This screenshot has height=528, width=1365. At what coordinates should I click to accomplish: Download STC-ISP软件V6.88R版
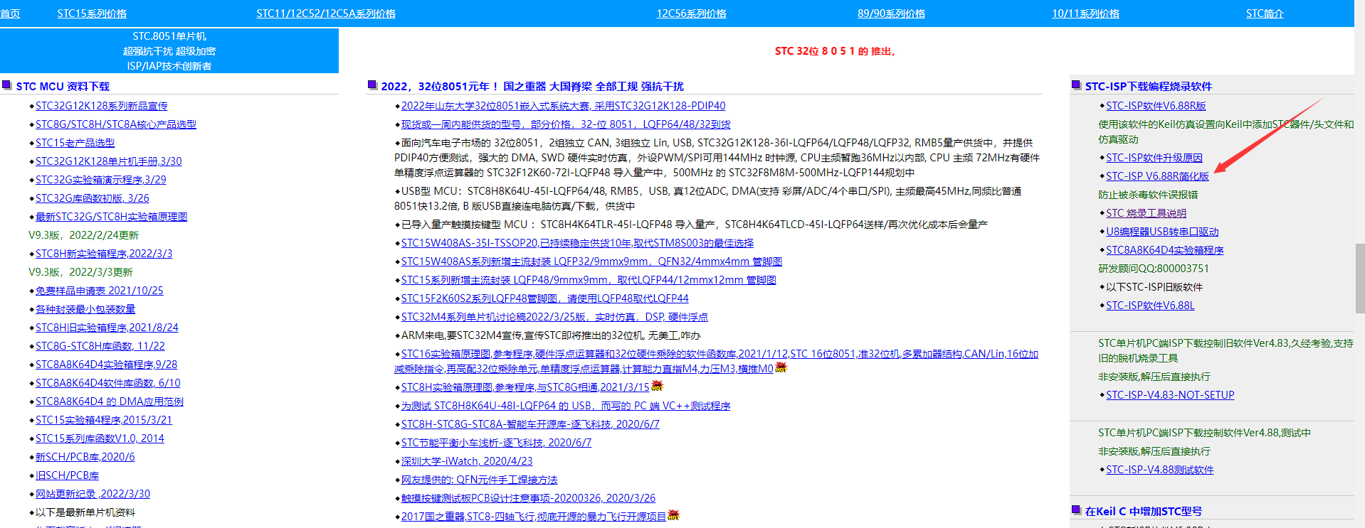(x=1156, y=106)
